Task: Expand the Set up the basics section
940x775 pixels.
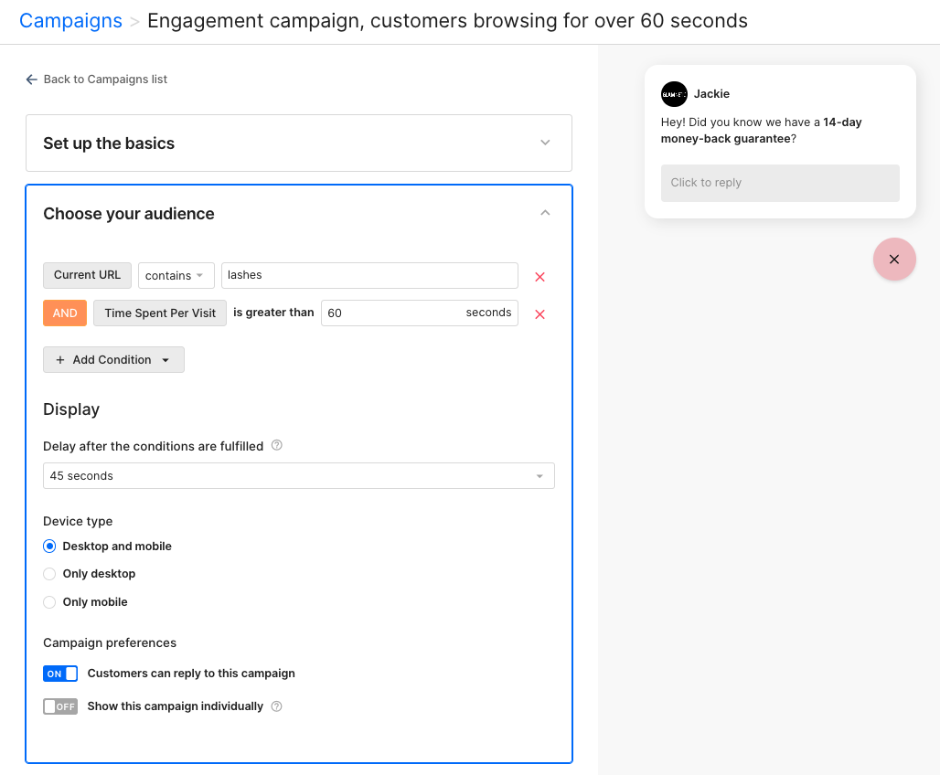Action: [x=545, y=143]
